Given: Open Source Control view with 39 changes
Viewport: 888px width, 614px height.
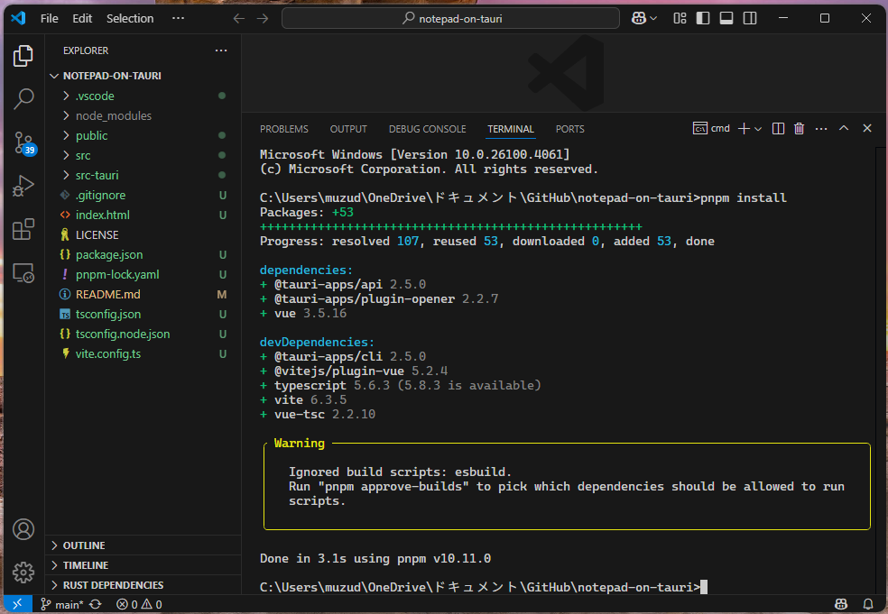Looking at the screenshot, I should pos(23,142).
